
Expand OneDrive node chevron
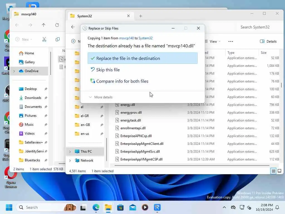click(x=14, y=71)
